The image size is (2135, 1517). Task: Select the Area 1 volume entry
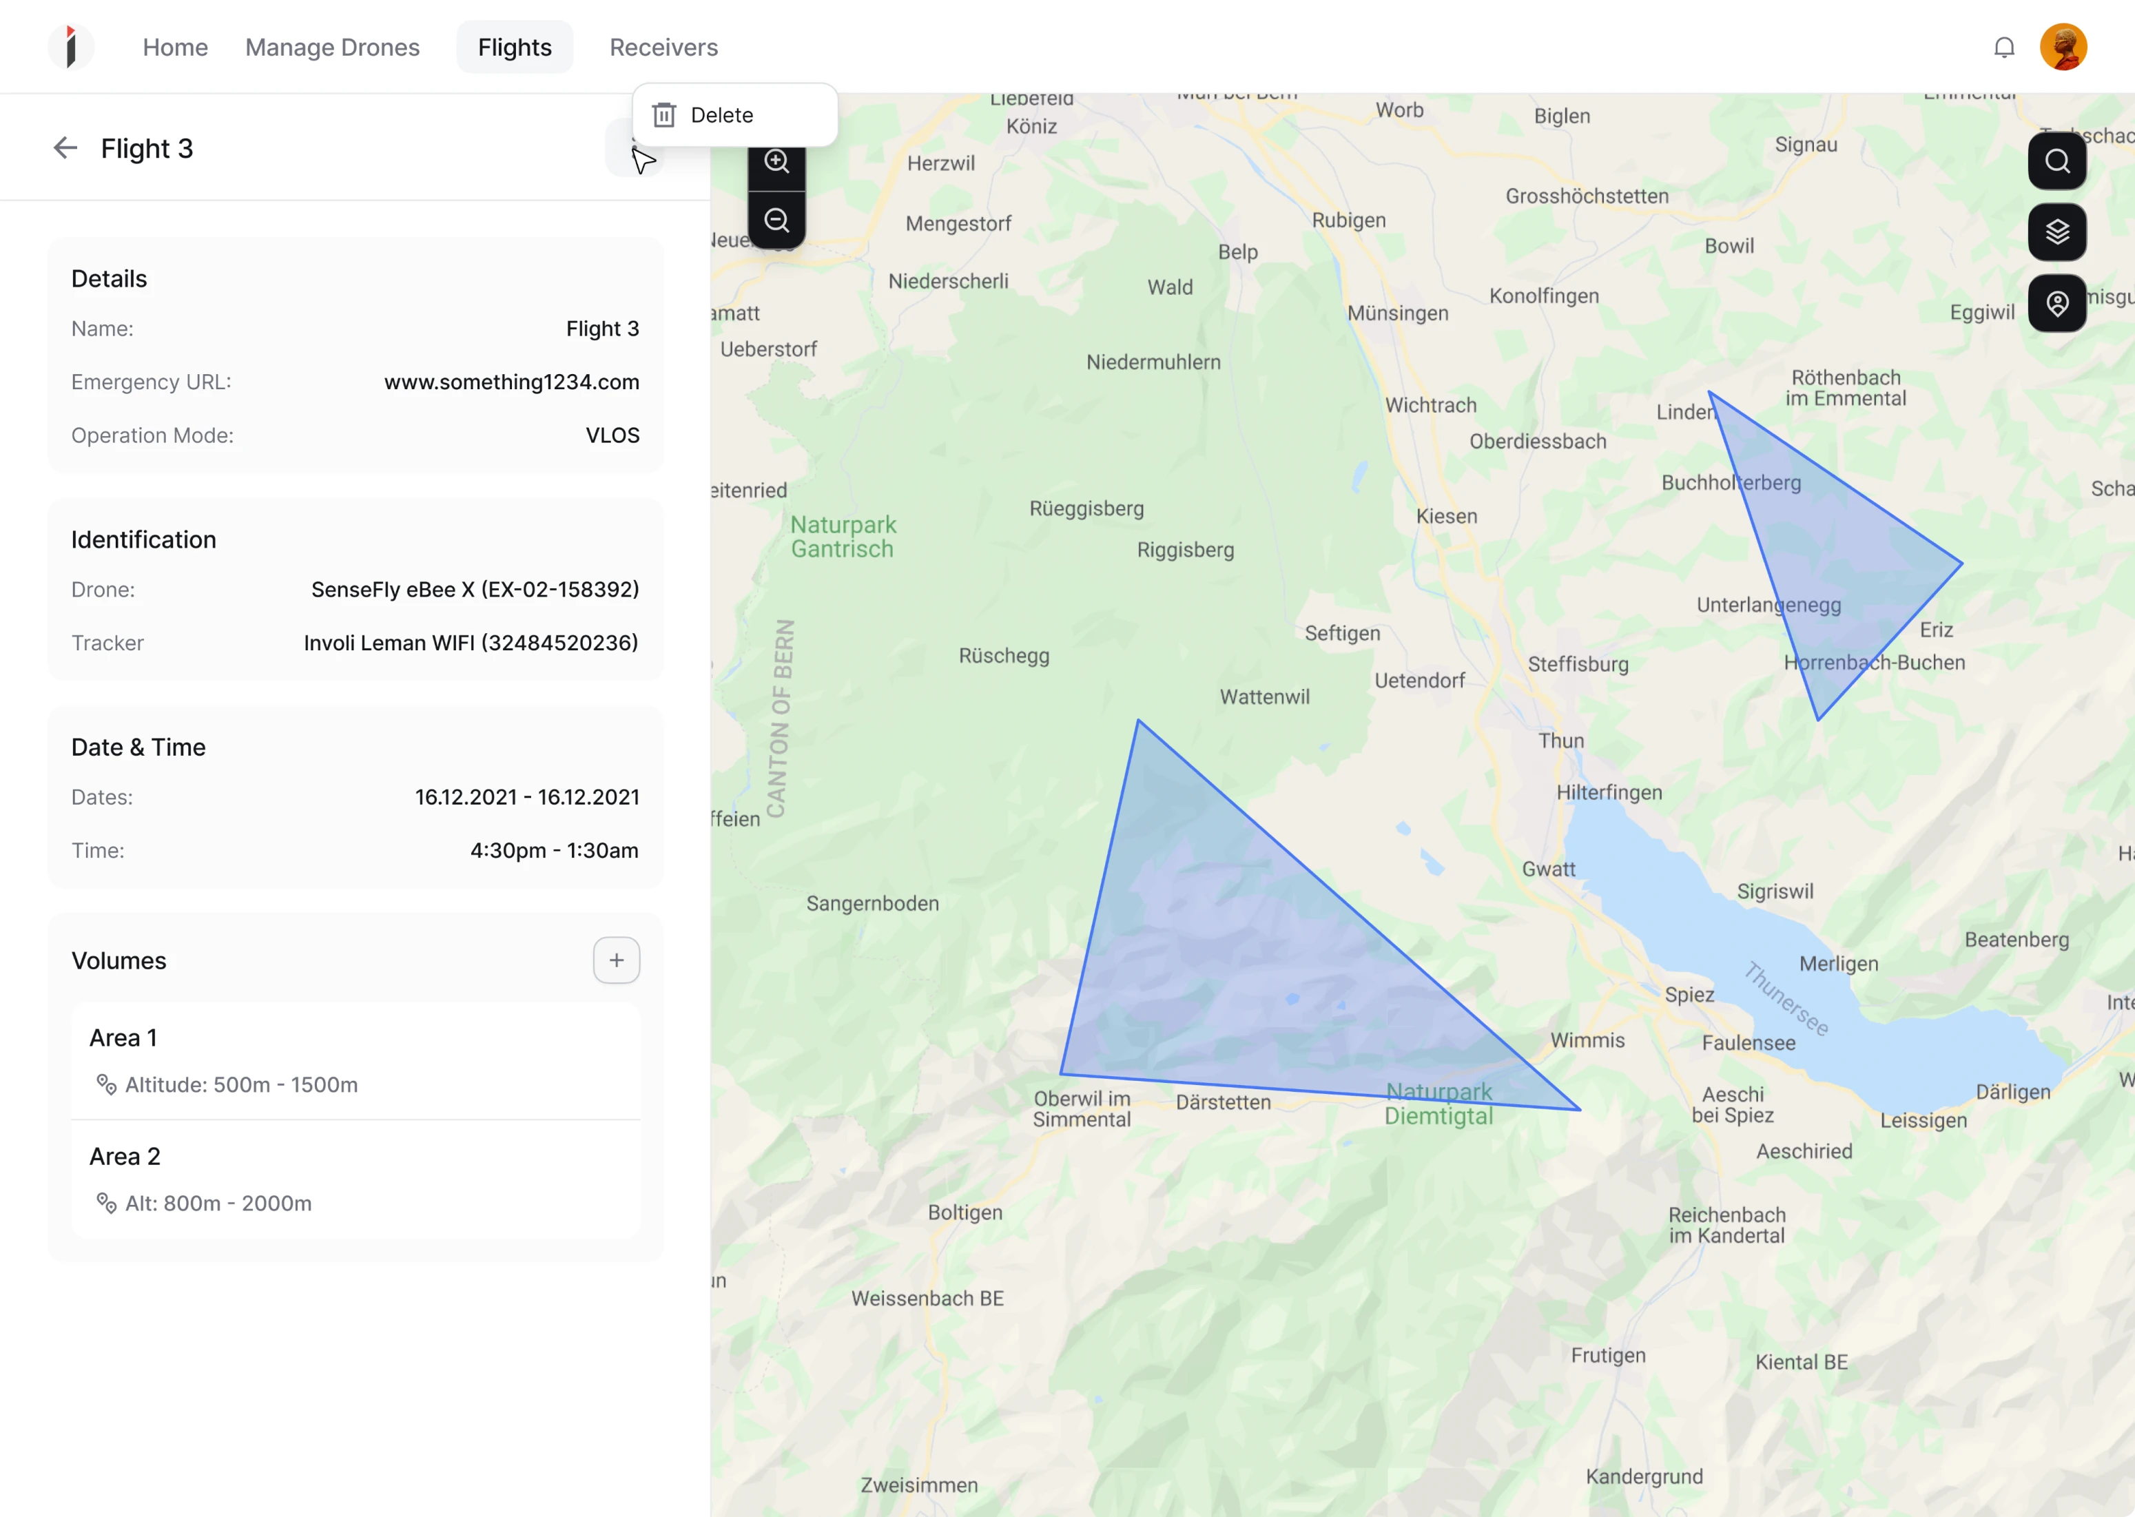pyautogui.click(x=355, y=1060)
